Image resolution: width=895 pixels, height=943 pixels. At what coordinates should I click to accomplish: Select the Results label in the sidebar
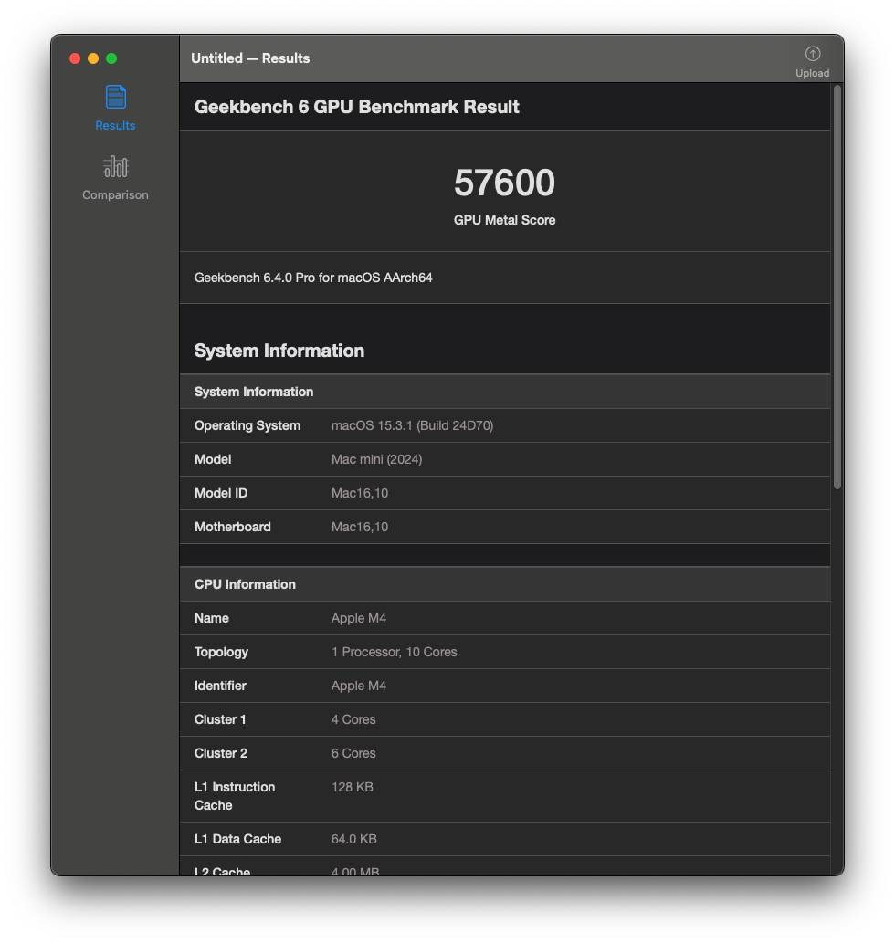point(115,126)
